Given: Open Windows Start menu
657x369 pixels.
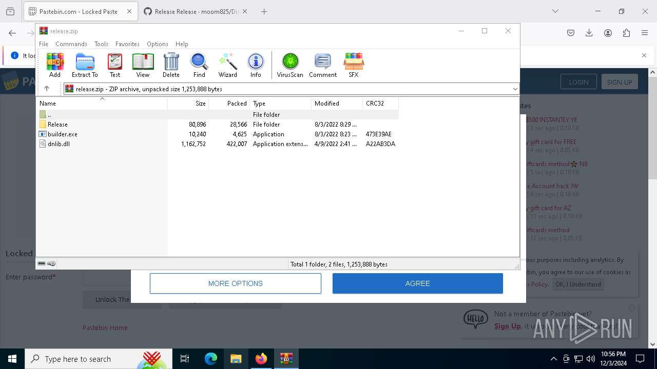Looking at the screenshot, I should coord(12,359).
